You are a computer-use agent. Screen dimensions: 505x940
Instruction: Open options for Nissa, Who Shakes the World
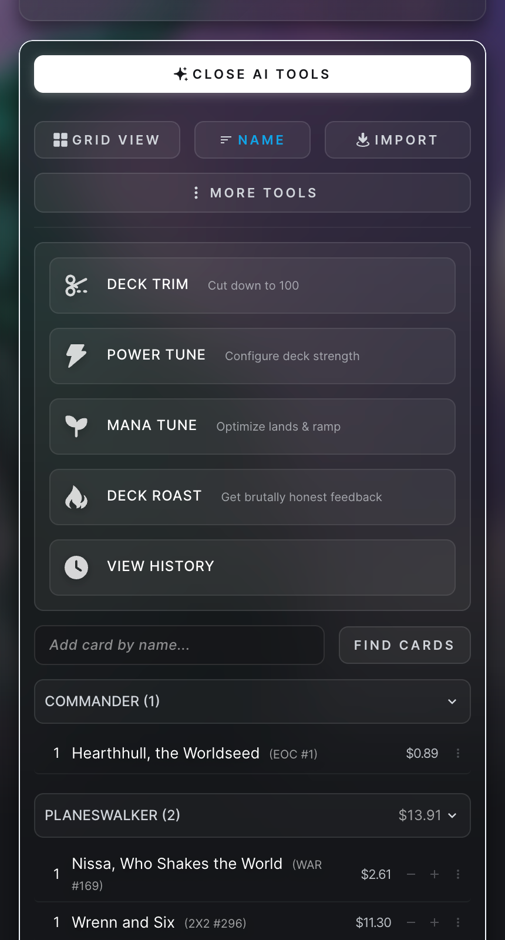(x=458, y=874)
